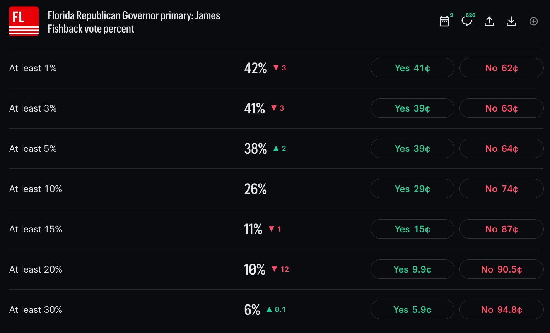This screenshot has width=550, height=333.
Task: Click the 42% chance for At least 1%
Action: click(256, 68)
